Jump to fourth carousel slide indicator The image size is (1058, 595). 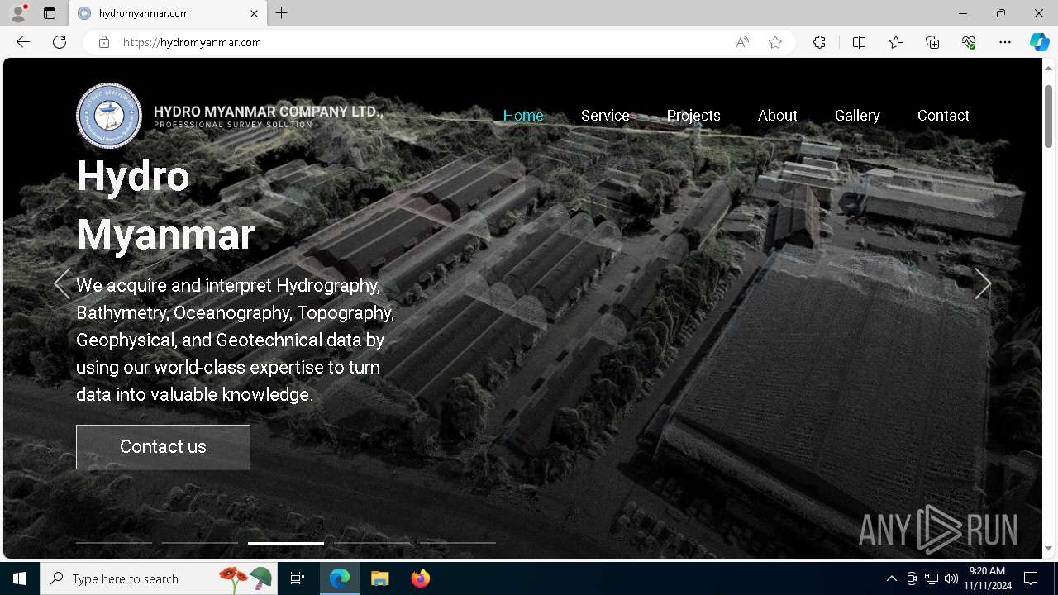tap(372, 543)
